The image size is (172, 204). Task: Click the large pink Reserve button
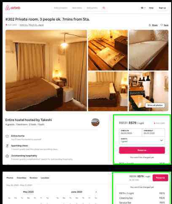[142, 150]
